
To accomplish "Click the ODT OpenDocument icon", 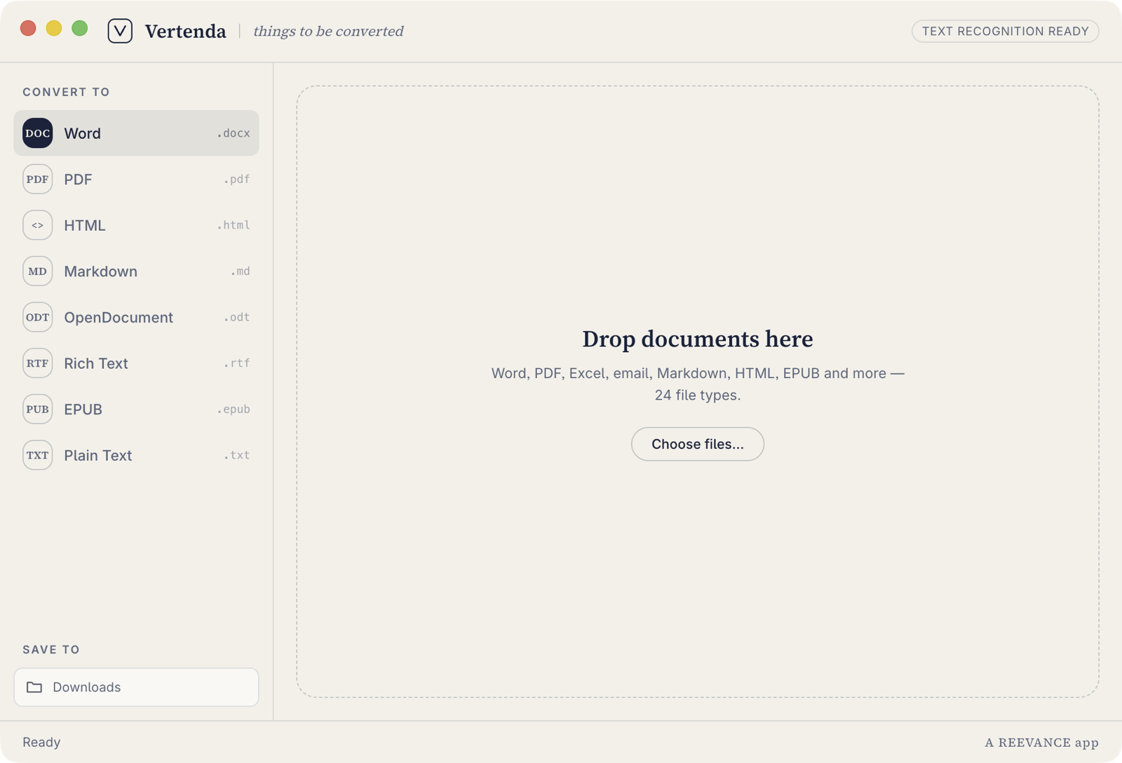I will 37,317.
